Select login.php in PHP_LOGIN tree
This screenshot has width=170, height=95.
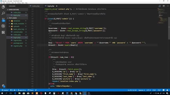(17, 37)
